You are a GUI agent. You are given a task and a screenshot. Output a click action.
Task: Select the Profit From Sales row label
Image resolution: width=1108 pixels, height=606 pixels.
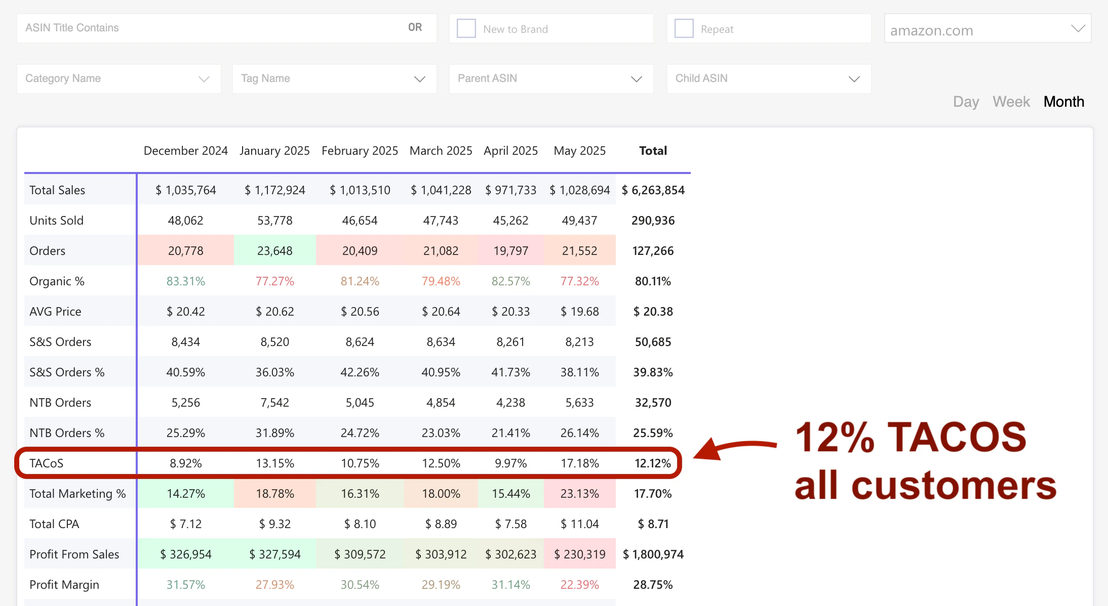click(74, 554)
